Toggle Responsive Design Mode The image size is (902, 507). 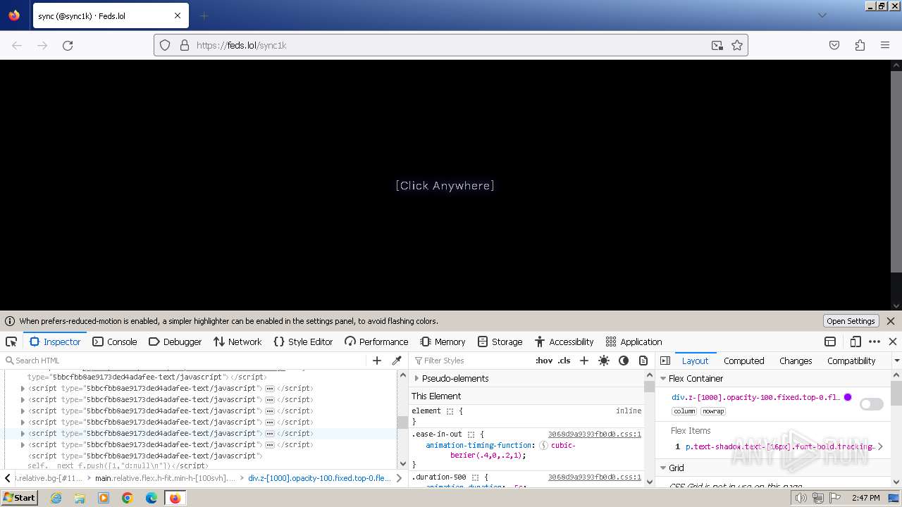click(x=855, y=342)
